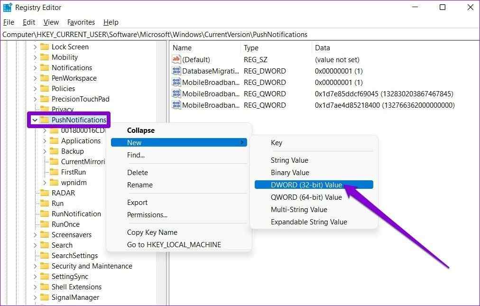Collapse the PushNotifications tree node chevron
This screenshot has width=480, height=306.
pos(35,120)
